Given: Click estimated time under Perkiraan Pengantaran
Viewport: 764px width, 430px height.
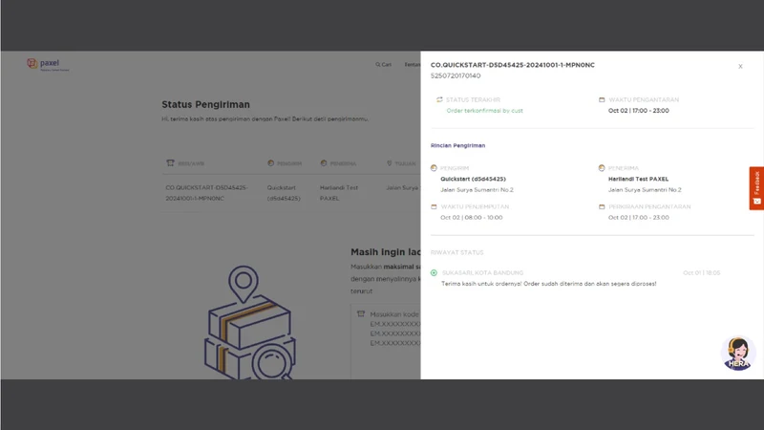Looking at the screenshot, I should (638, 218).
